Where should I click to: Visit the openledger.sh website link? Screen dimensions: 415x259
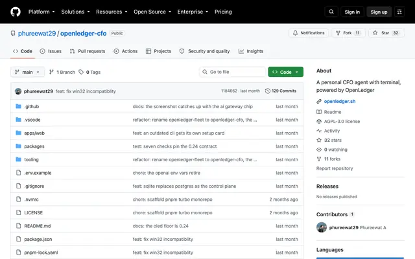click(340, 101)
